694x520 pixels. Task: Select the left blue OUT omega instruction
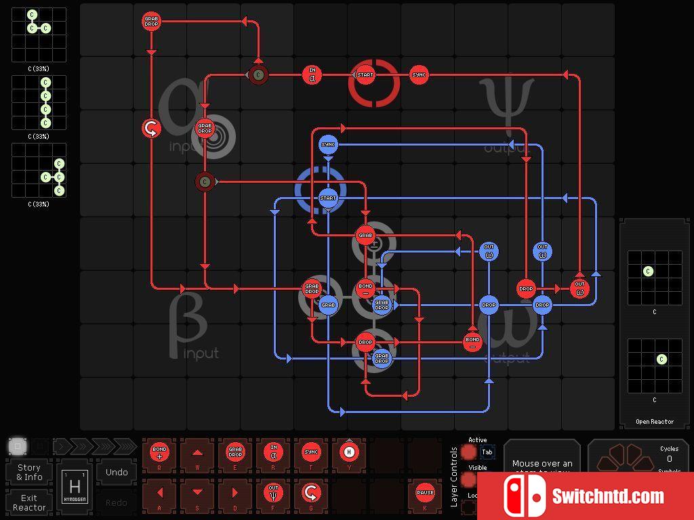point(489,251)
